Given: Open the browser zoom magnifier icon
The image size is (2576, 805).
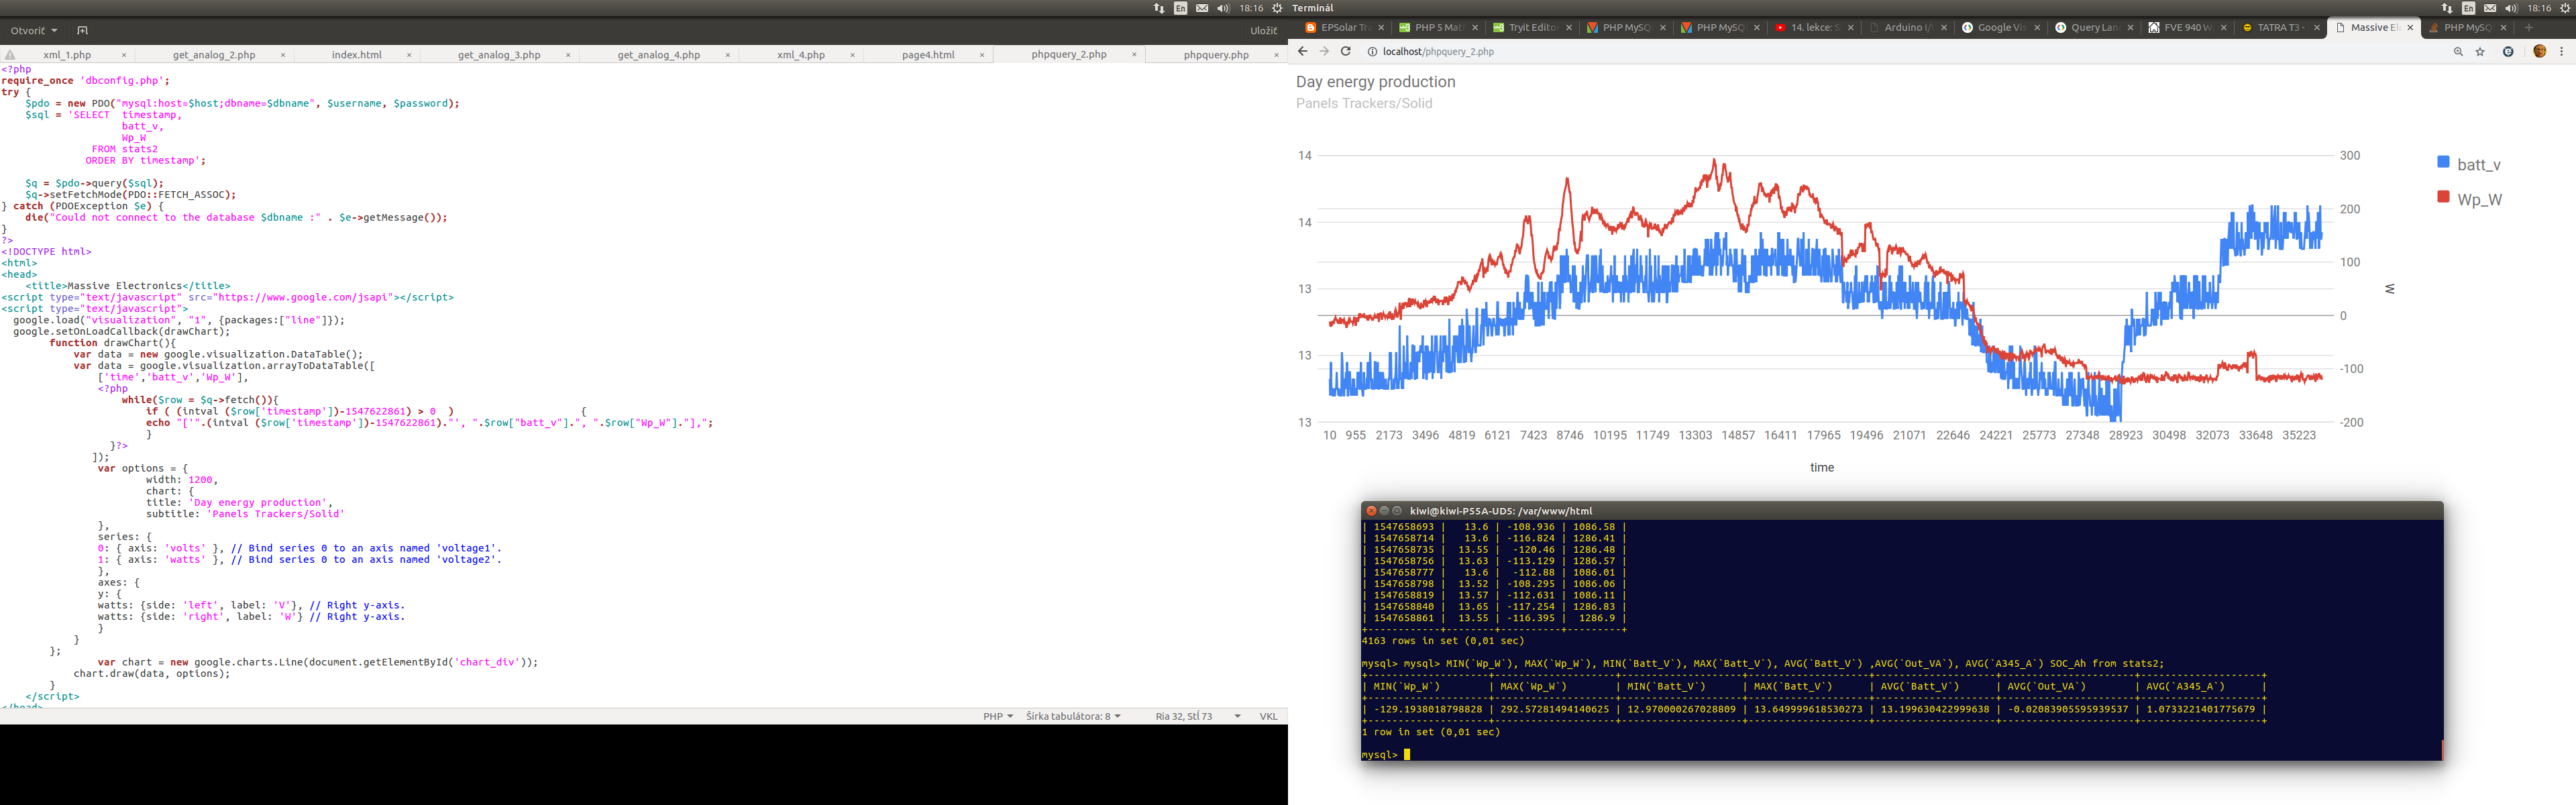Looking at the screenshot, I should (x=2458, y=52).
